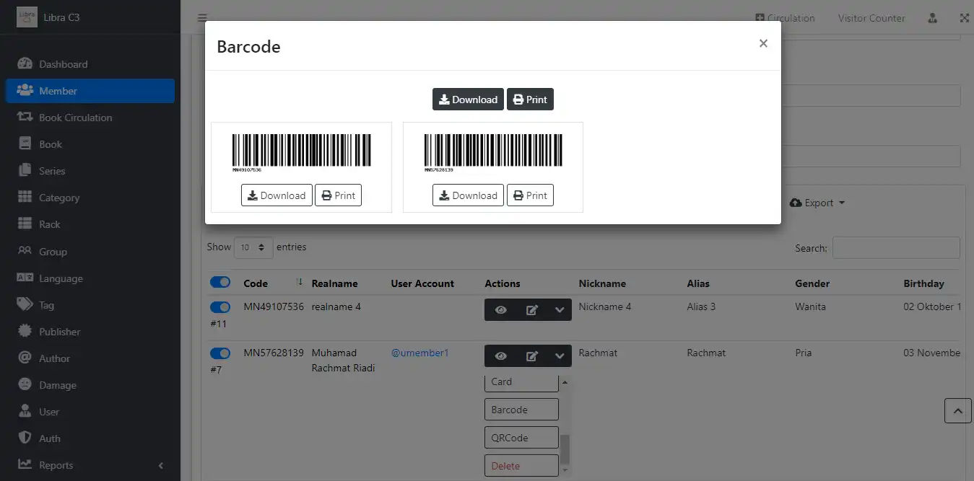Screen dimensions: 974x481
Task: Select Delete from the actions menu
Action: pyautogui.click(x=521, y=466)
